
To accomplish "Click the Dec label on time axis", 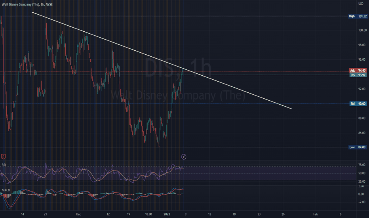I will point(79,214).
